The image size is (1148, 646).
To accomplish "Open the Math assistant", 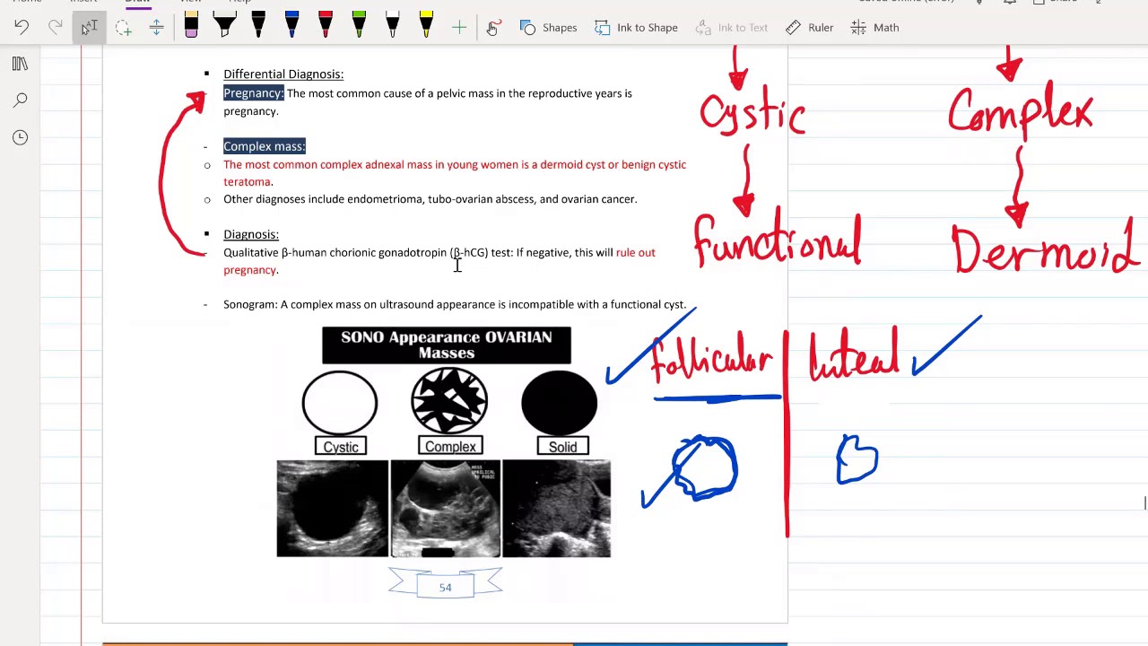I will 874,28.
